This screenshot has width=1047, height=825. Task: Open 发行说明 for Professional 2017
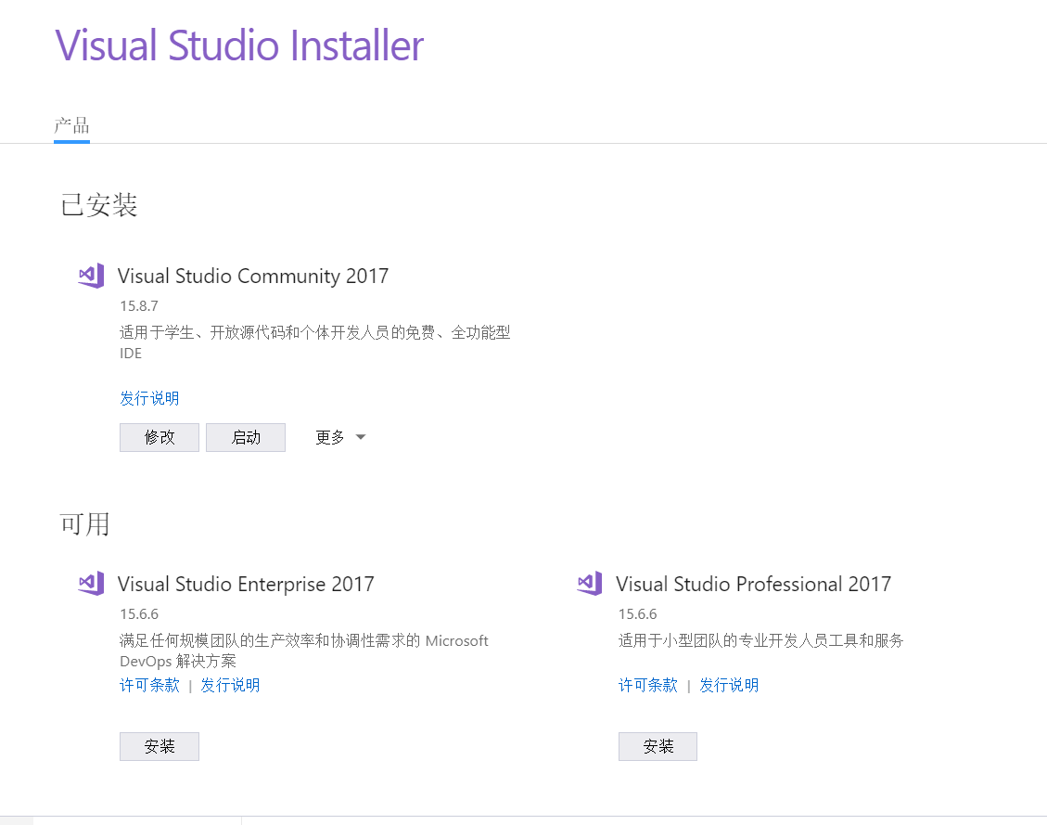point(729,685)
